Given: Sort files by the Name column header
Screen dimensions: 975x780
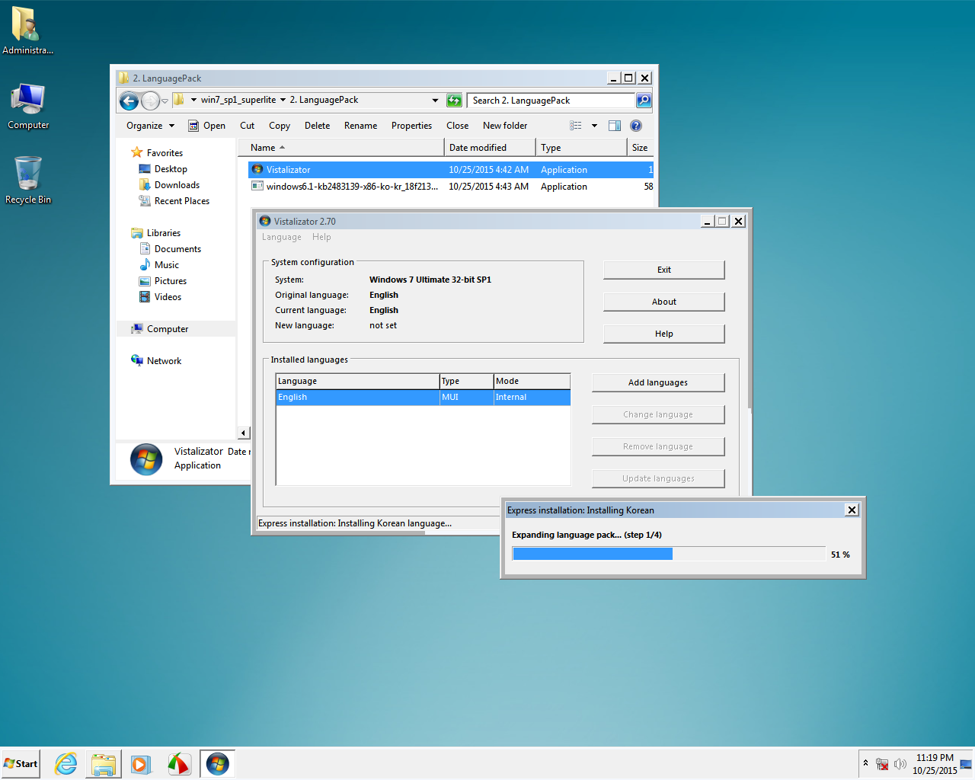Looking at the screenshot, I should click(x=341, y=148).
